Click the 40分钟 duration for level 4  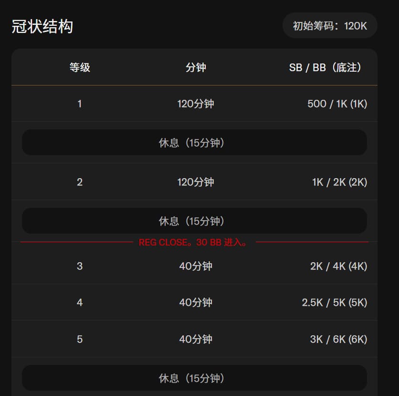pos(196,302)
